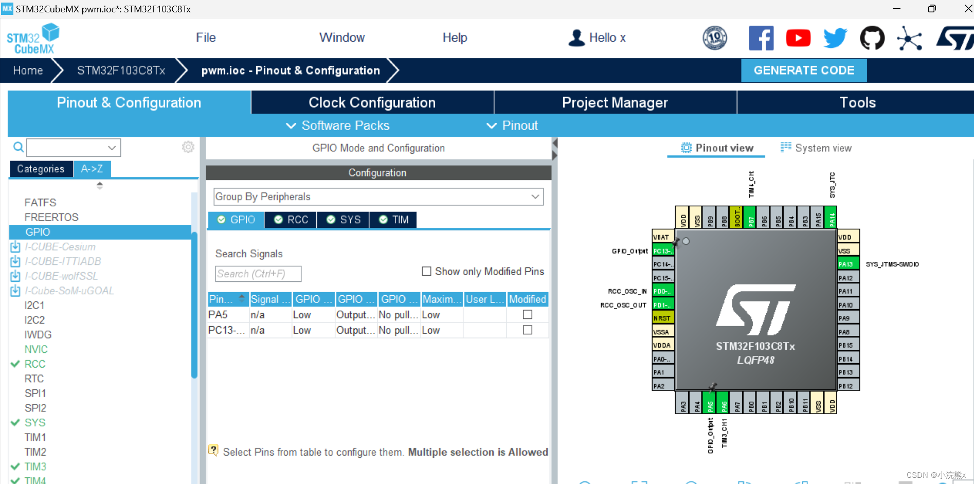Select the NRST pin on the chip
Screen dimensions: 974x484
[663, 318]
